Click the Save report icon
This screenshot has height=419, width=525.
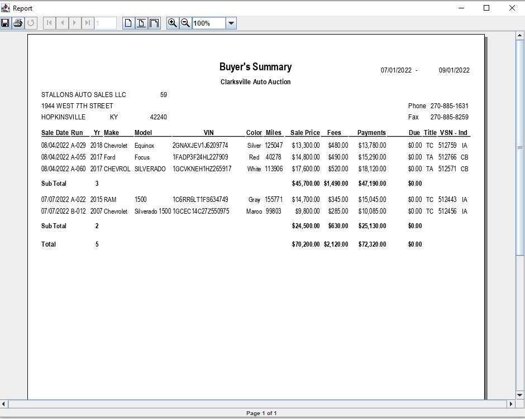coord(6,23)
